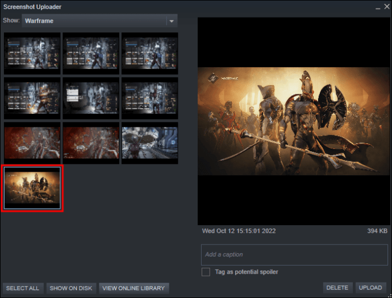Select last thumbnail in the top row
Viewport: 392px width, 298px height.
pos(150,53)
